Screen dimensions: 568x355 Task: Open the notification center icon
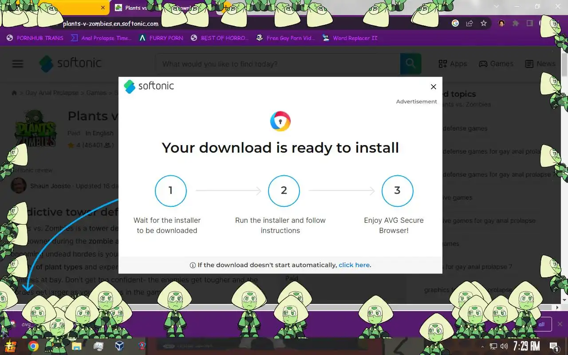(554, 347)
